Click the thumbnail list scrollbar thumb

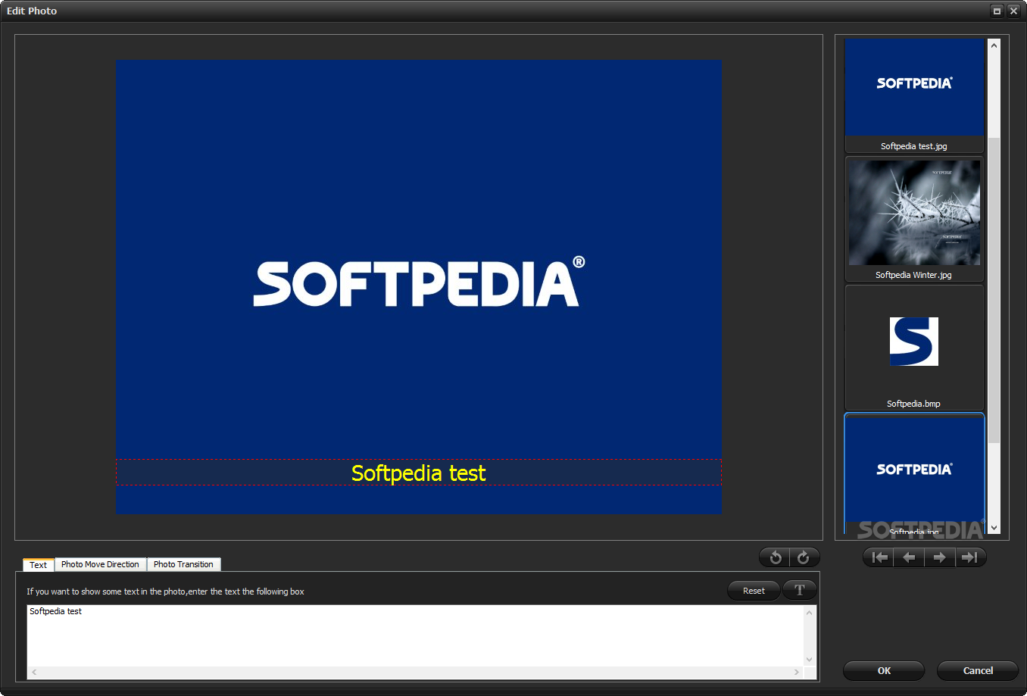click(x=994, y=289)
